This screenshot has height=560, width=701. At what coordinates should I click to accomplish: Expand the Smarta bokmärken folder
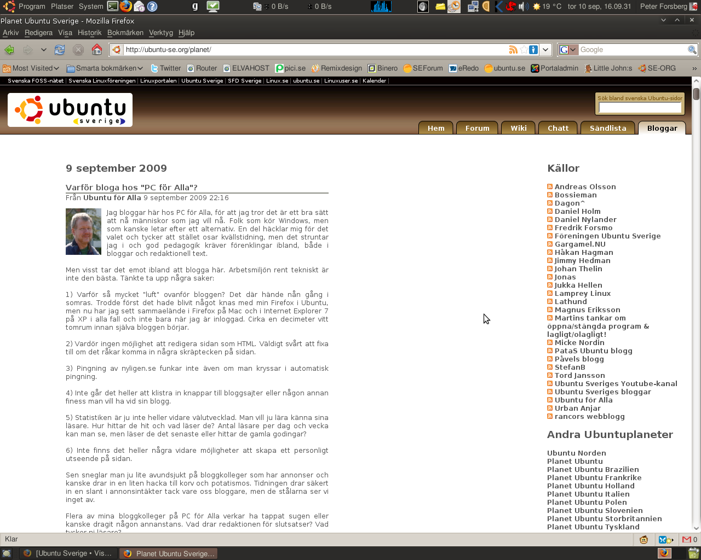(x=105, y=68)
